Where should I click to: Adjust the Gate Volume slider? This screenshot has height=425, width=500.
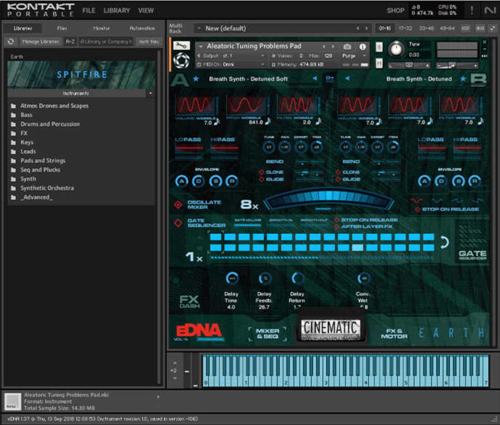pos(248,225)
